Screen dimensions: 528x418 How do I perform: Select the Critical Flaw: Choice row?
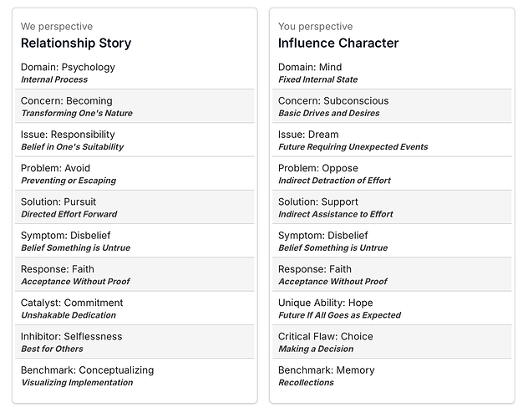pos(392,342)
